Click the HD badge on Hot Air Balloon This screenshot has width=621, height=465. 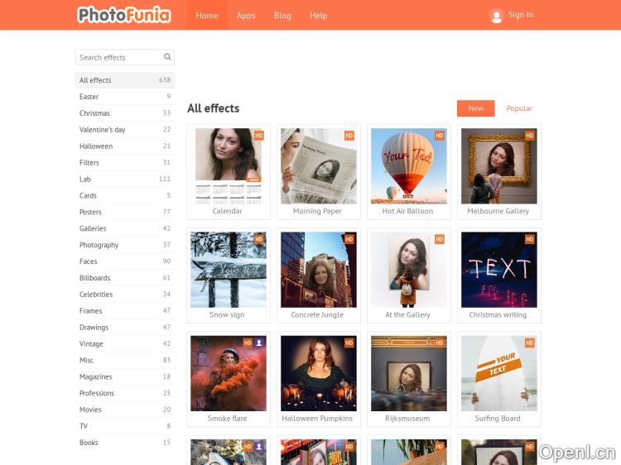pyautogui.click(x=439, y=136)
